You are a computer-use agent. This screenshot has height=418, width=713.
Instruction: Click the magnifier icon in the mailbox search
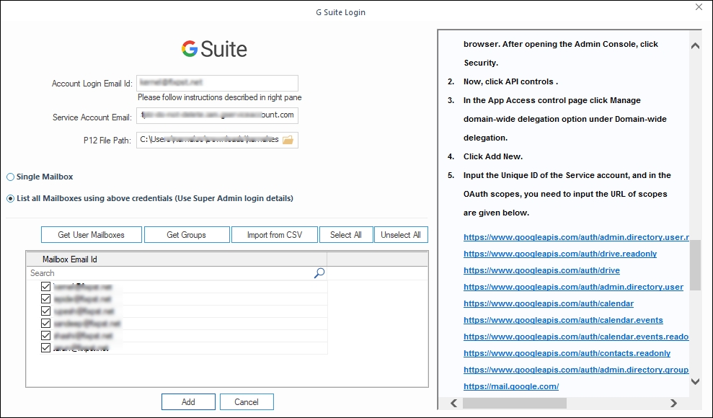point(319,273)
